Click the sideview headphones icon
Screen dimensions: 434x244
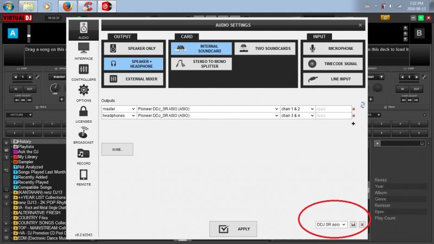[422, 143]
